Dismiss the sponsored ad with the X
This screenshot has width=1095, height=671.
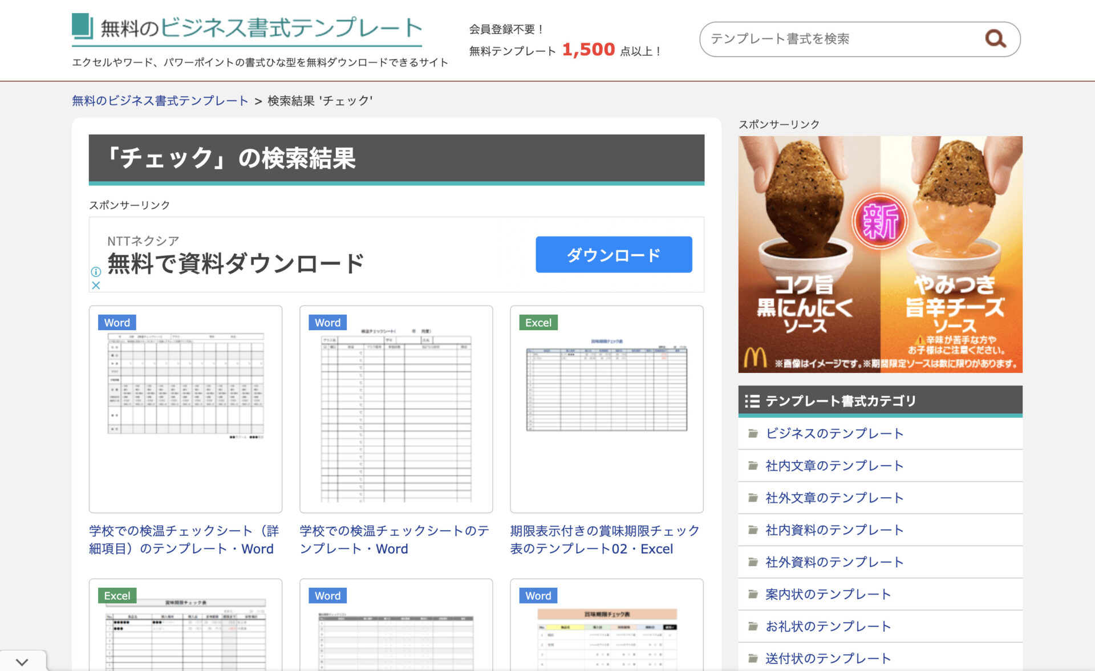pos(96,285)
